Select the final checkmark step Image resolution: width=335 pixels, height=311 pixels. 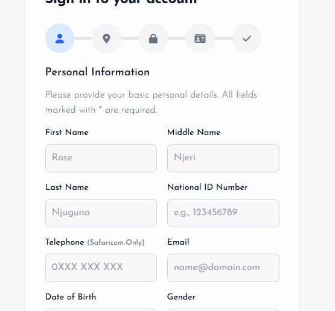coord(247,39)
